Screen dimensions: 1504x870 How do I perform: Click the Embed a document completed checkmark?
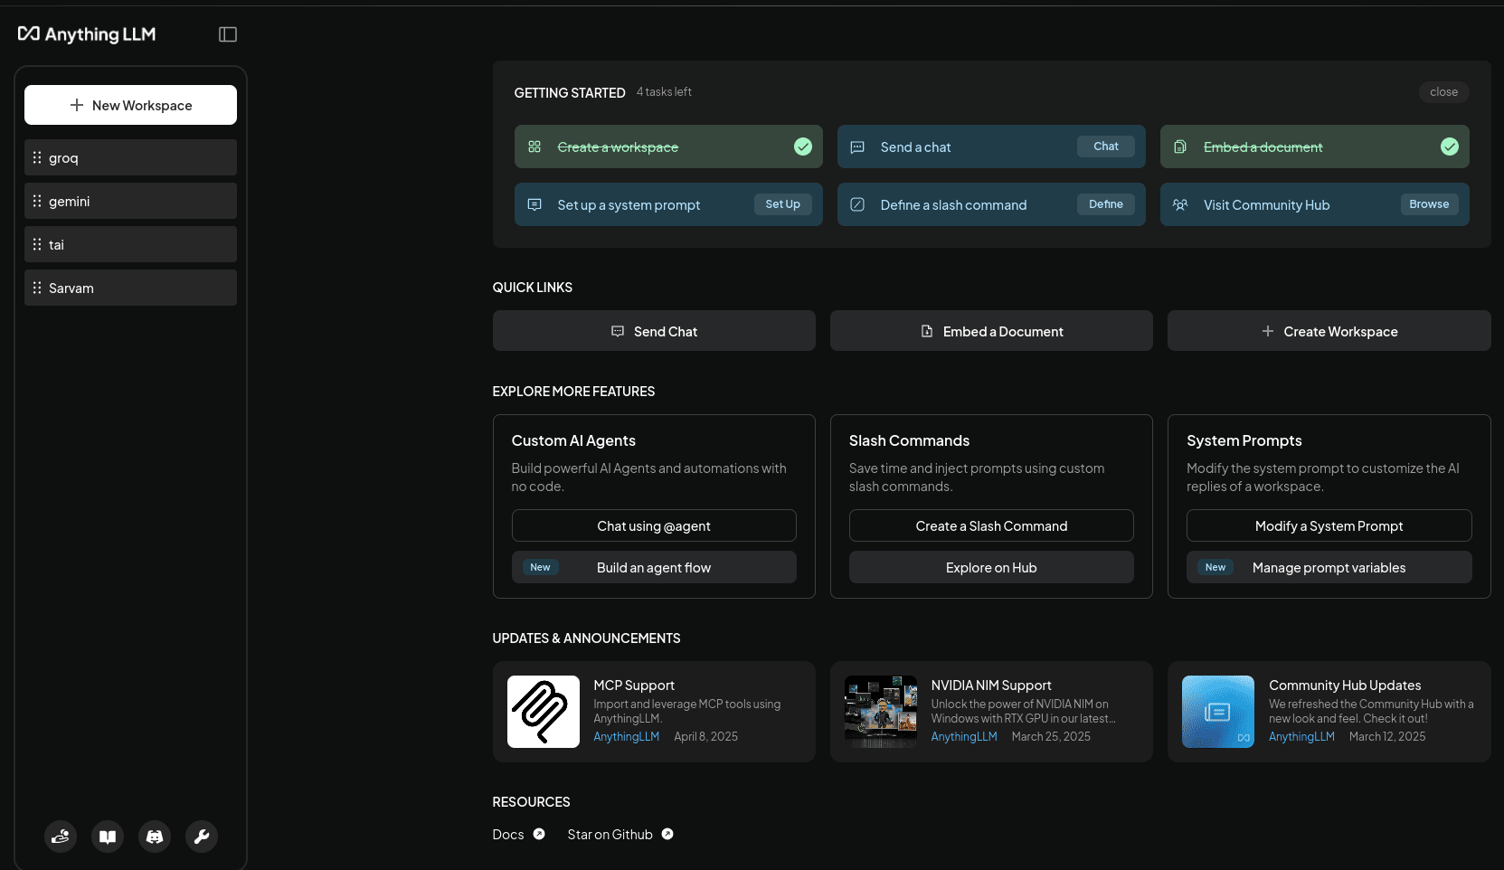(1449, 147)
